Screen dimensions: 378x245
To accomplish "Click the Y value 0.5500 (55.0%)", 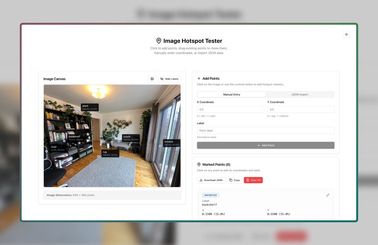I will [279, 214].
